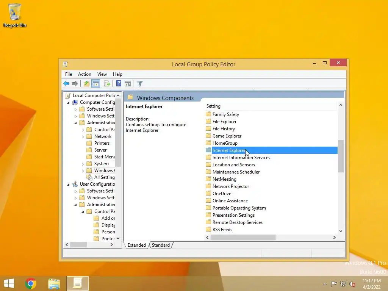Click the OneDrive folder icon
This screenshot has height=291, width=388.
click(x=209, y=193)
